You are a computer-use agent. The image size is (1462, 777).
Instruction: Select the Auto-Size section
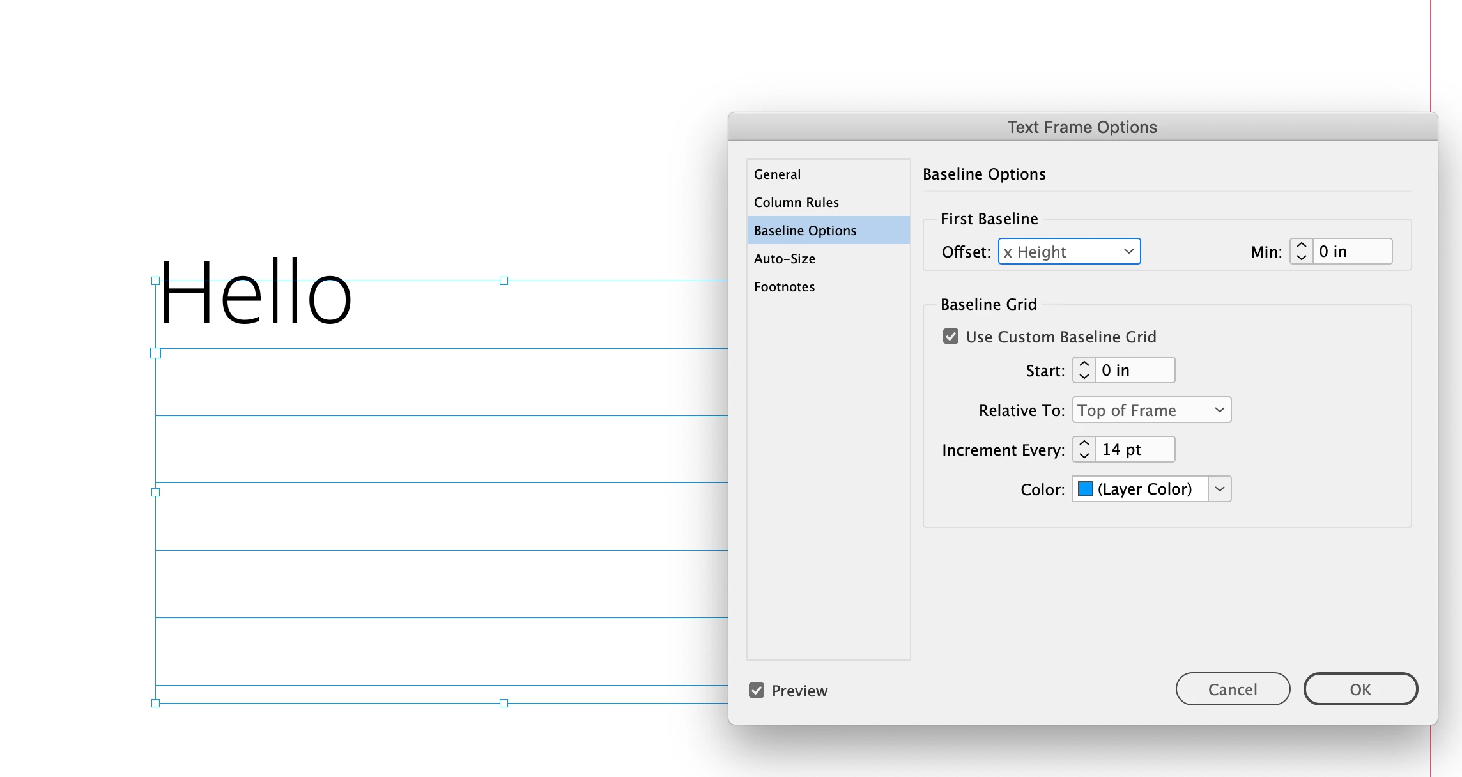[x=785, y=259]
